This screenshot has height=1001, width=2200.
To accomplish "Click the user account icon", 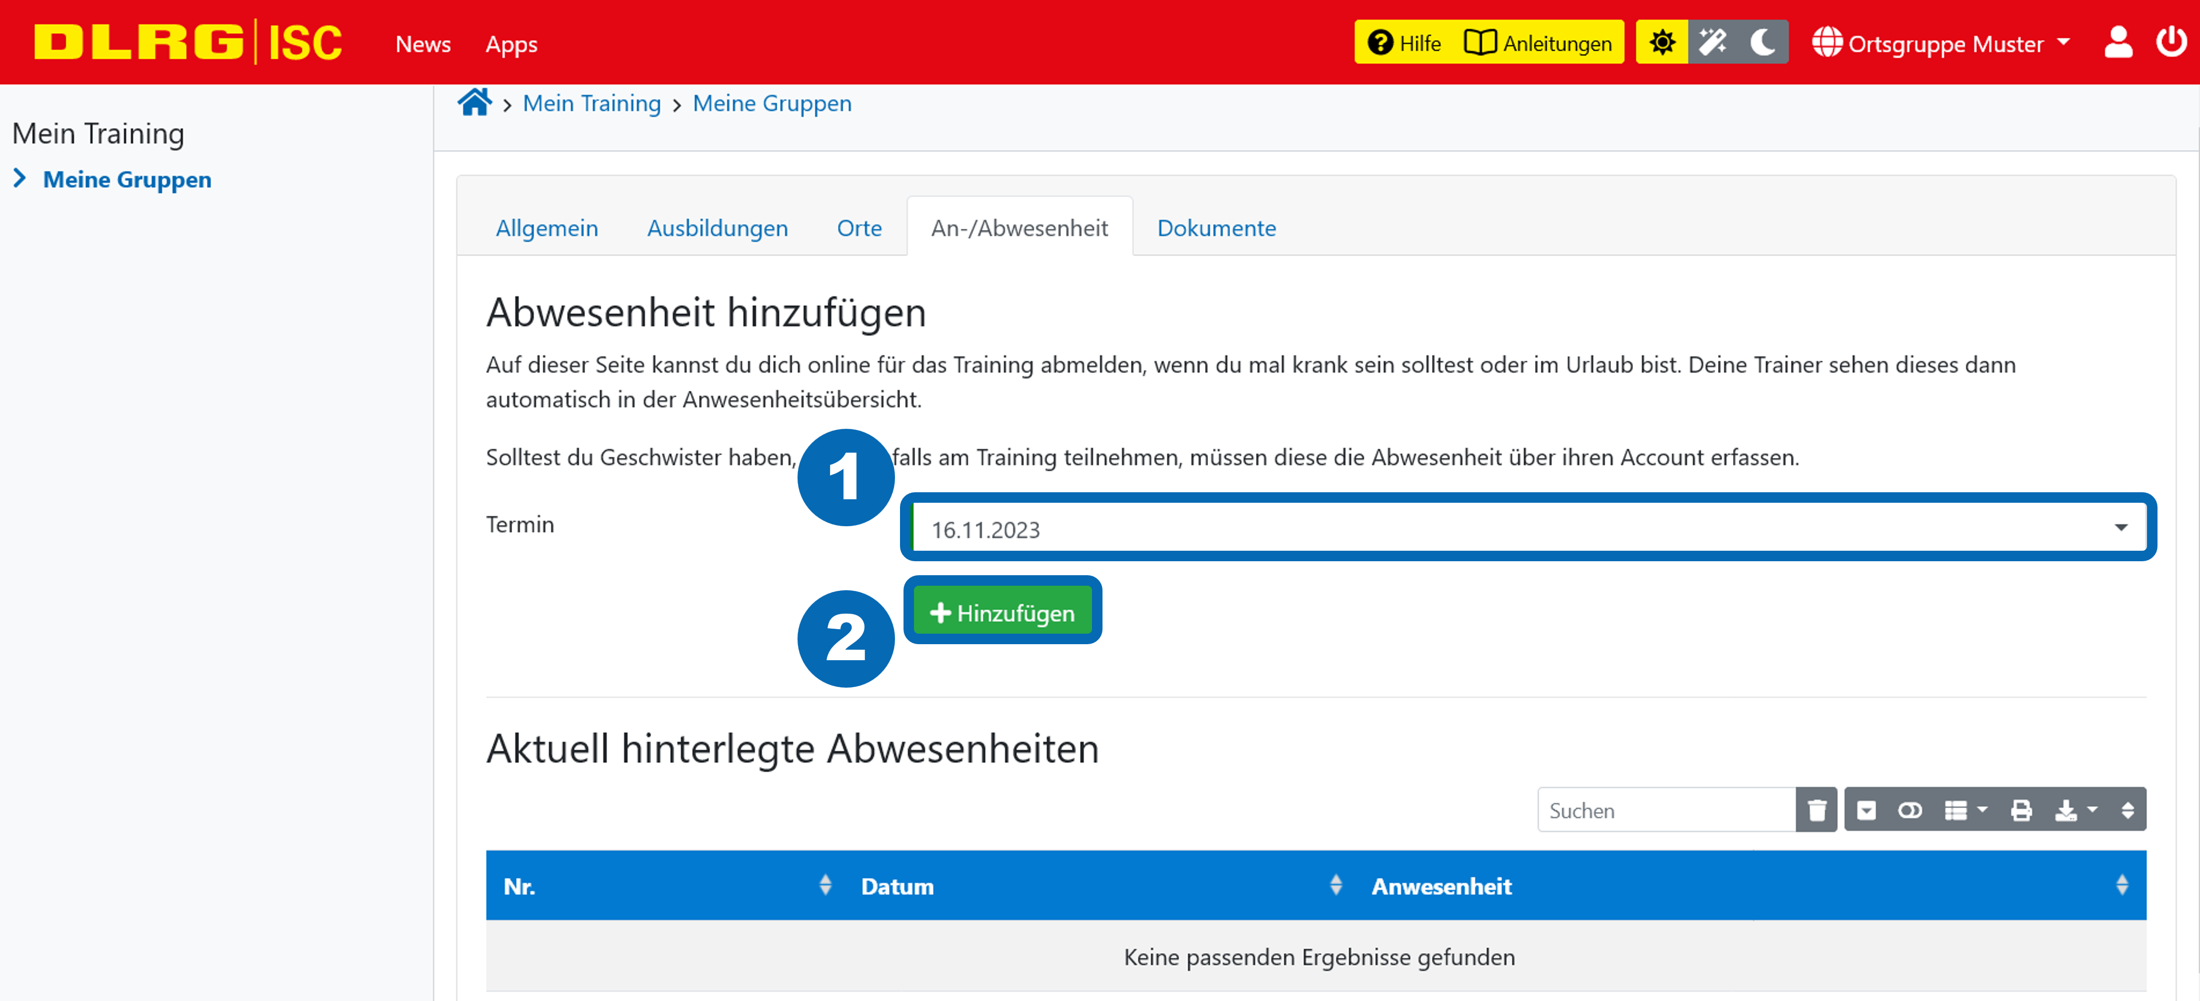I will click(2118, 42).
